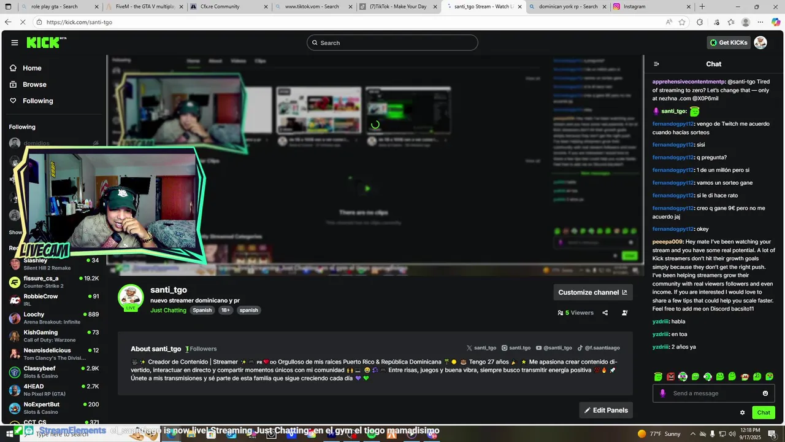The height and width of the screenshot is (442, 785).
Task: Open the santi_tgo X profile link
Action: (x=481, y=348)
